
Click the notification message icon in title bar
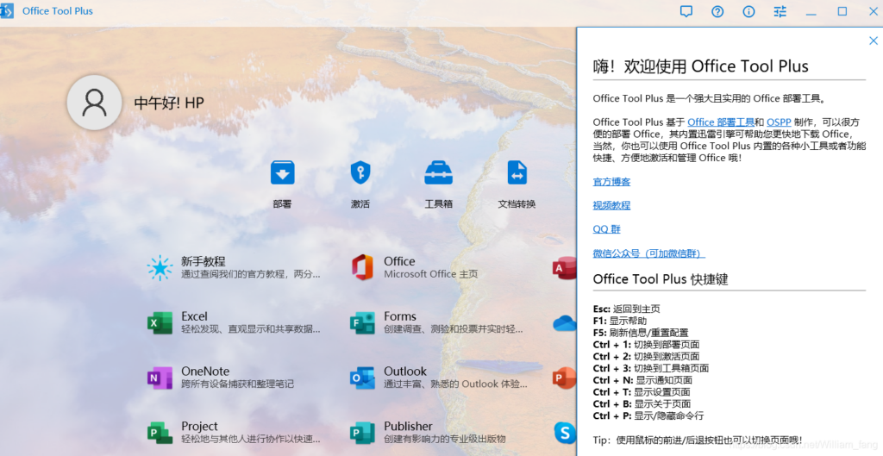(686, 12)
